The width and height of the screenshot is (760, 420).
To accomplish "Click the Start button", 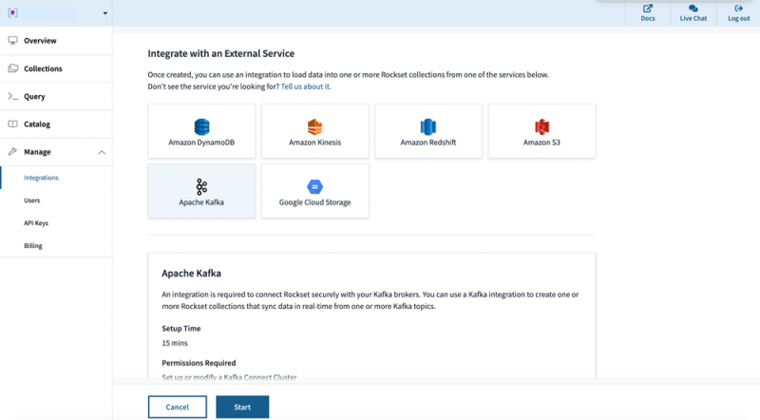I will 242,407.
